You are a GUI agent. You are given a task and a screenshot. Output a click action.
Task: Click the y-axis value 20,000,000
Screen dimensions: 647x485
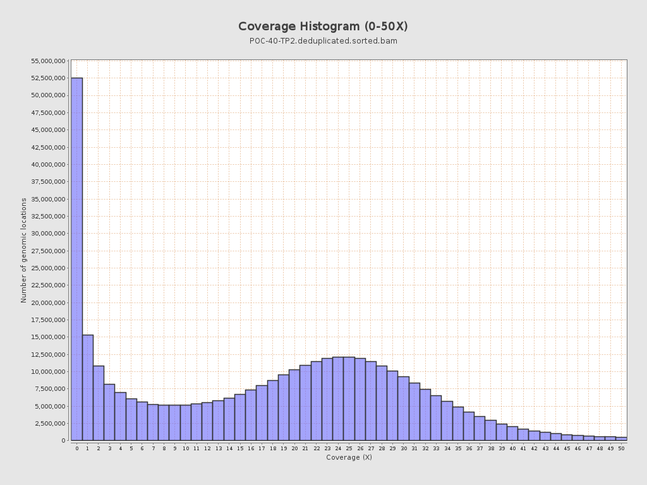pyautogui.click(x=48, y=302)
